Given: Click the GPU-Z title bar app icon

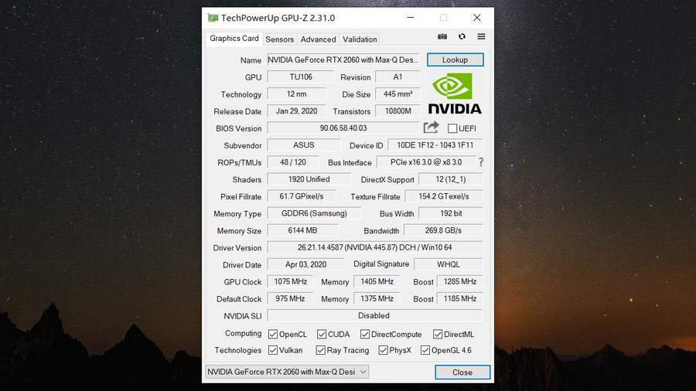Looking at the screenshot, I should point(213,18).
